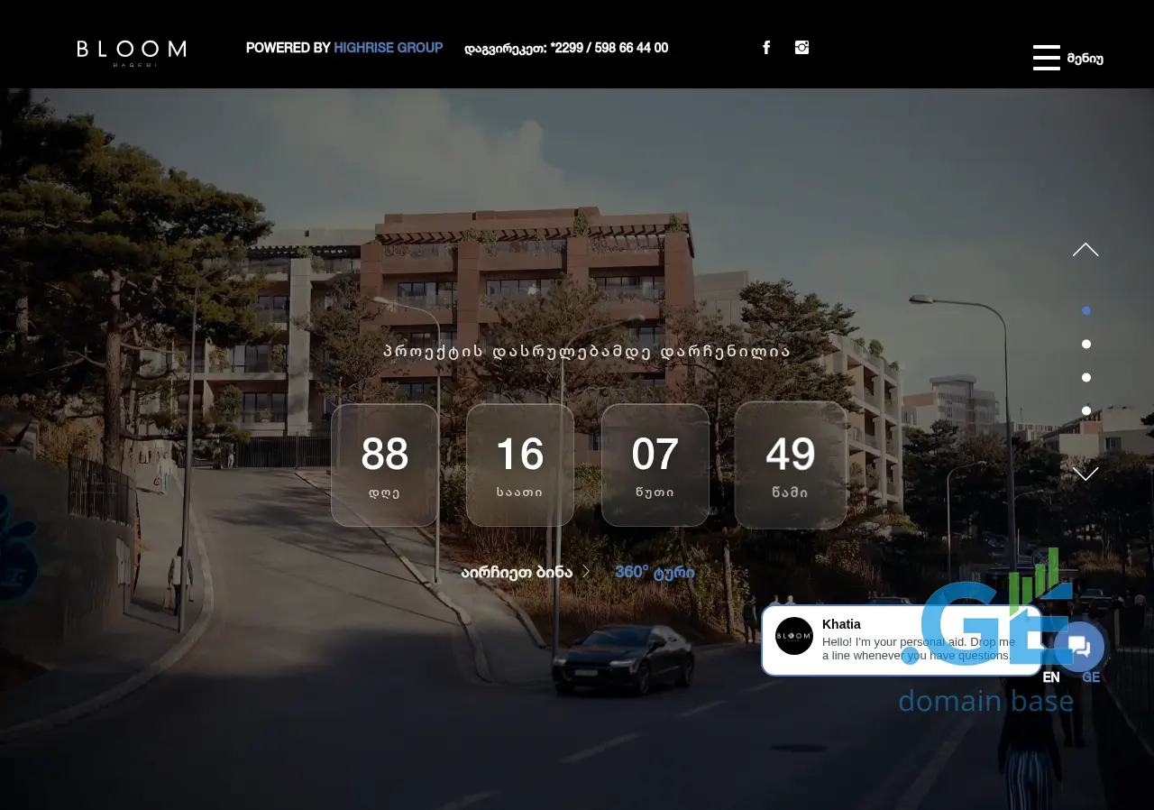The width and height of the screenshot is (1154, 810).
Task: Select the second slide navigation dot
Action: click(x=1086, y=345)
